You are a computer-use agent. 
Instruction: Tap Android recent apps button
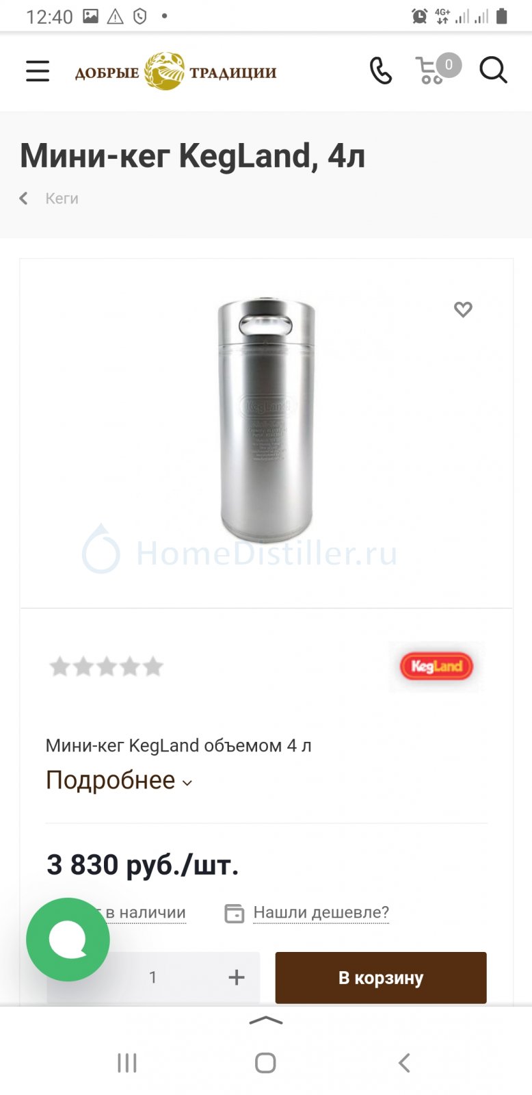(x=127, y=1063)
